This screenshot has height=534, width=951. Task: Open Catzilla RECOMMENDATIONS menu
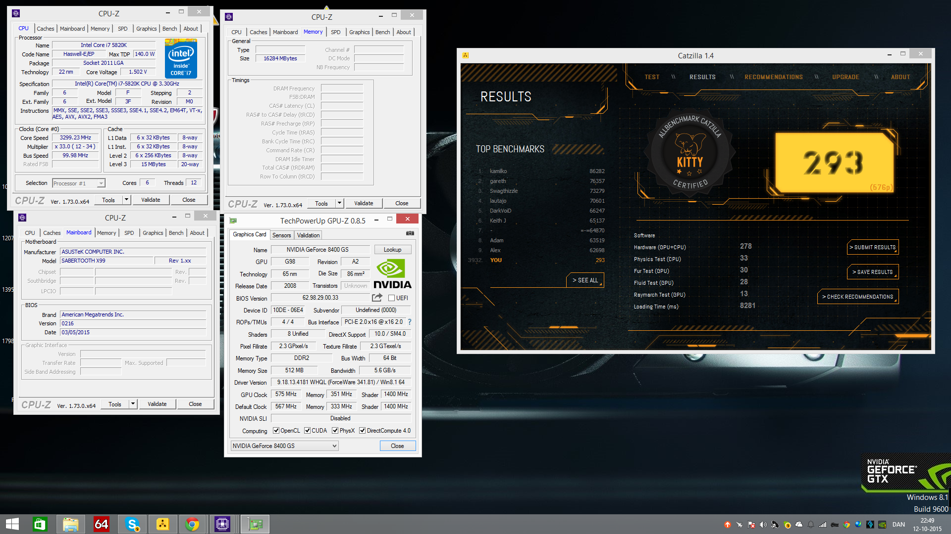point(773,77)
